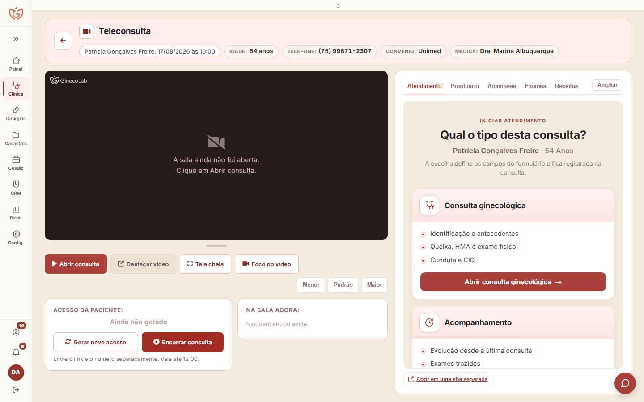Go to Painel in sidebar
The height and width of the screenshot is (402, 644).
pyautogui.click(x=16, y=64)
